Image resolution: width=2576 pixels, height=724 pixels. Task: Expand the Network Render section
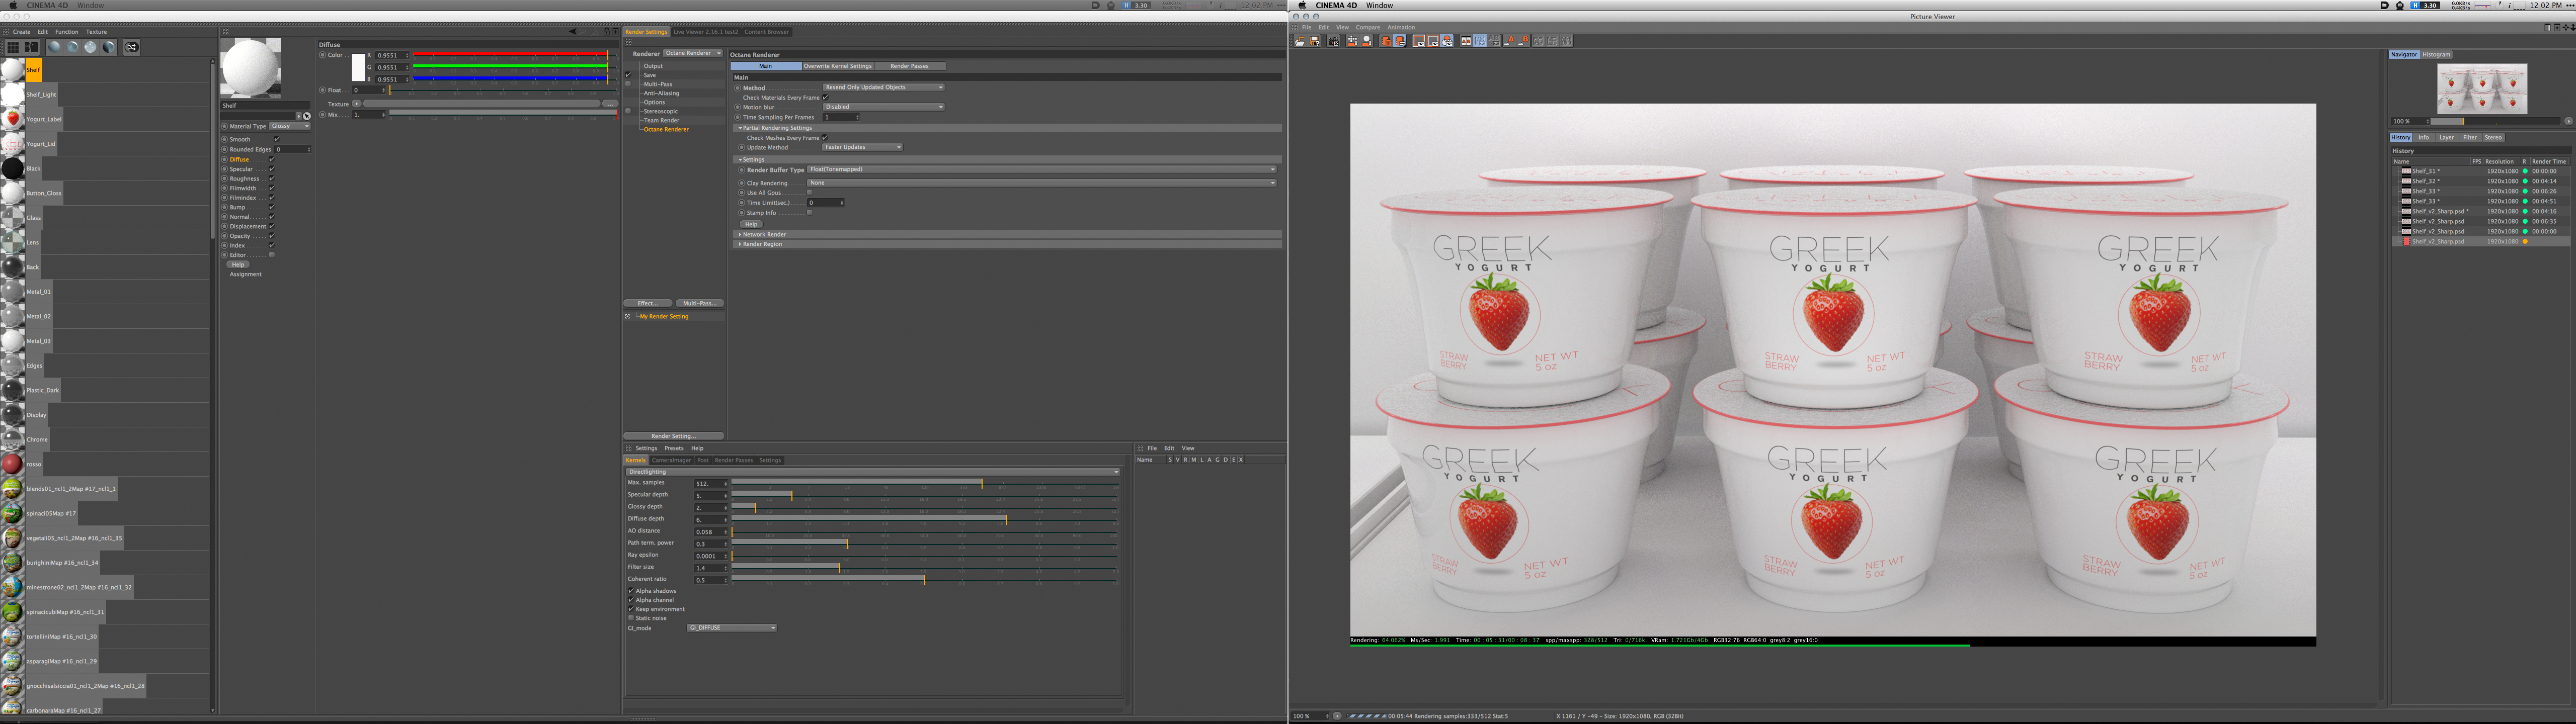pos(740,234)
